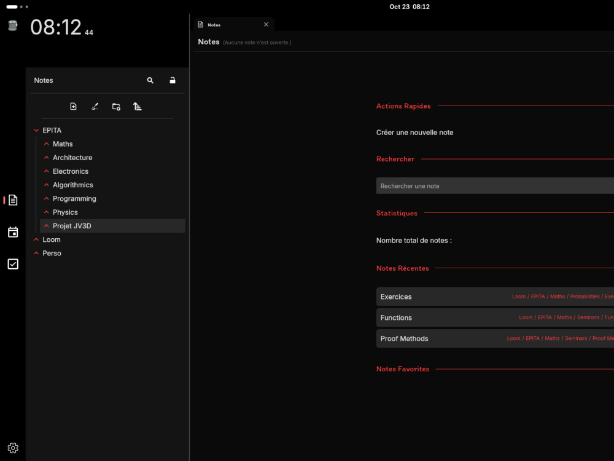Click the Notes Favorites heading
Viewport: 614px width, 461px height.
pyautogui.click(x=403, y=369)
